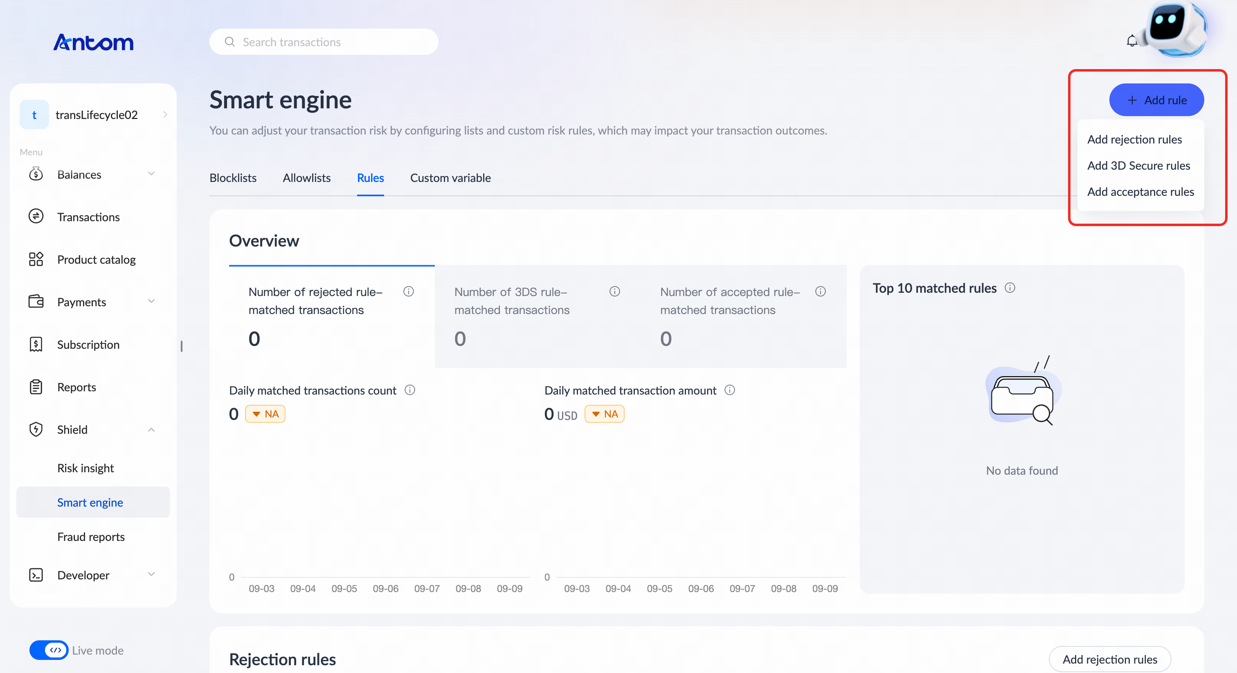1237x673 pixels.
Task: Click the Antom logo
Action: pos(93,42)
